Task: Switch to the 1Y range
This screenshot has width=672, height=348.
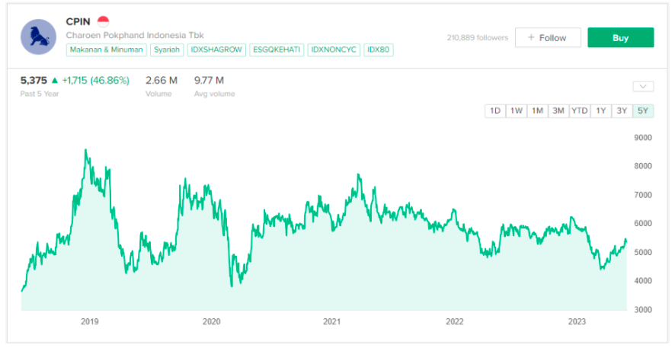Action: [x=601, y=111]
